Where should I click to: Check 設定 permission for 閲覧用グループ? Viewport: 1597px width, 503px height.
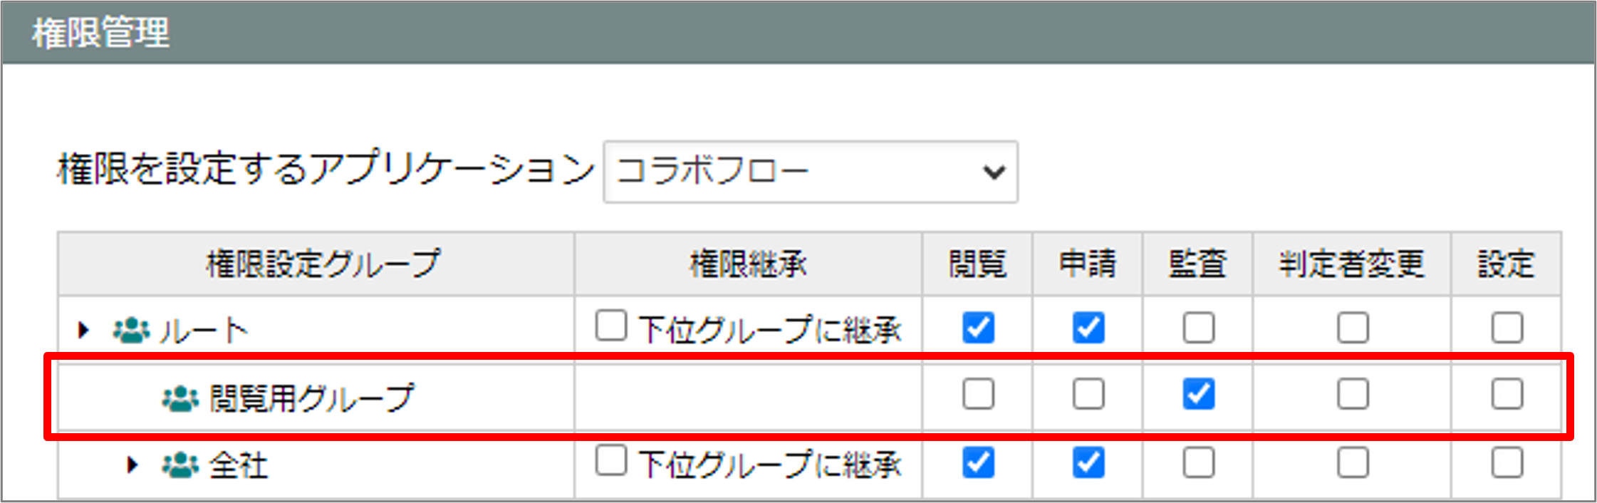pos(1507,394)
